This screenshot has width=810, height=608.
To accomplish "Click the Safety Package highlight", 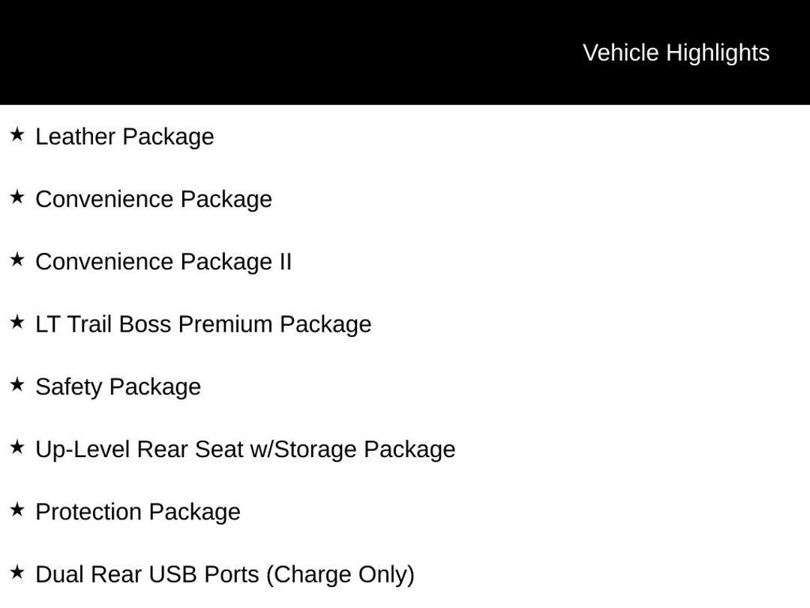I will (x=118, y=387).
